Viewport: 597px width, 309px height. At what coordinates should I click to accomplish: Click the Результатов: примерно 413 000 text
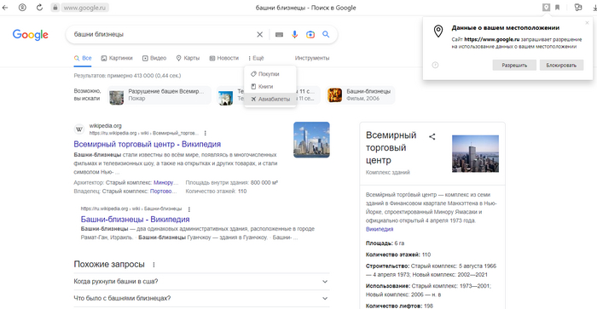pyautogui.click(x=127, y=76)
